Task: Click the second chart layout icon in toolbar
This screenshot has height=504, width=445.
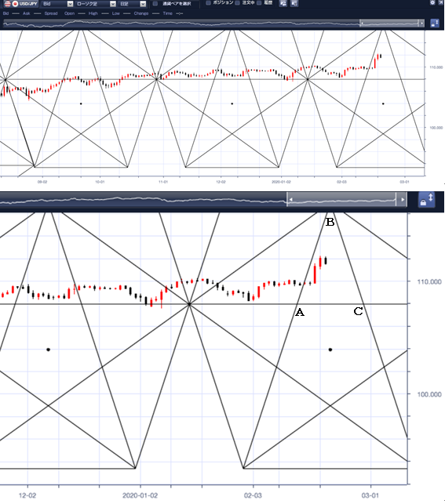Action: [294, 3]
